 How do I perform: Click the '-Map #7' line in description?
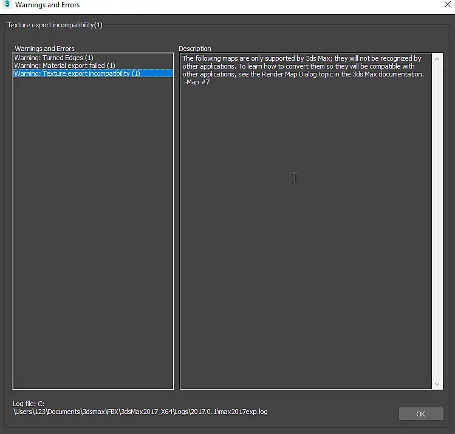[x=197, y=82]
